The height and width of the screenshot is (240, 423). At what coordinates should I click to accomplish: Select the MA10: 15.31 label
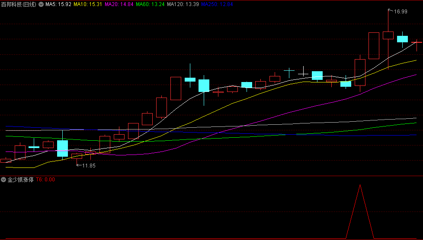(x=88, y=4)
